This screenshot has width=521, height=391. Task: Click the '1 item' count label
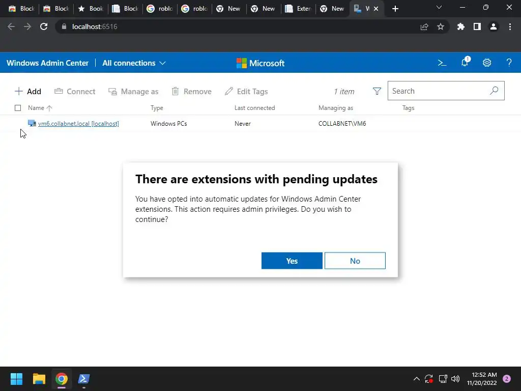click(x=344, y=92)
